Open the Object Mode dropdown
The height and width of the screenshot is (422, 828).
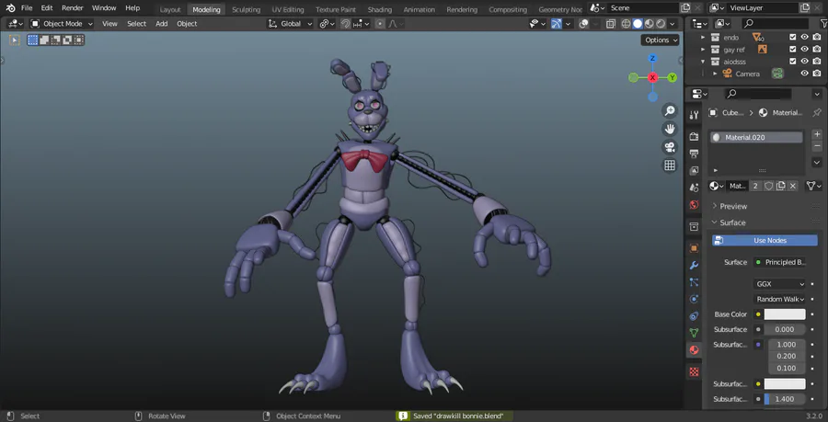(x=62, y=24)
